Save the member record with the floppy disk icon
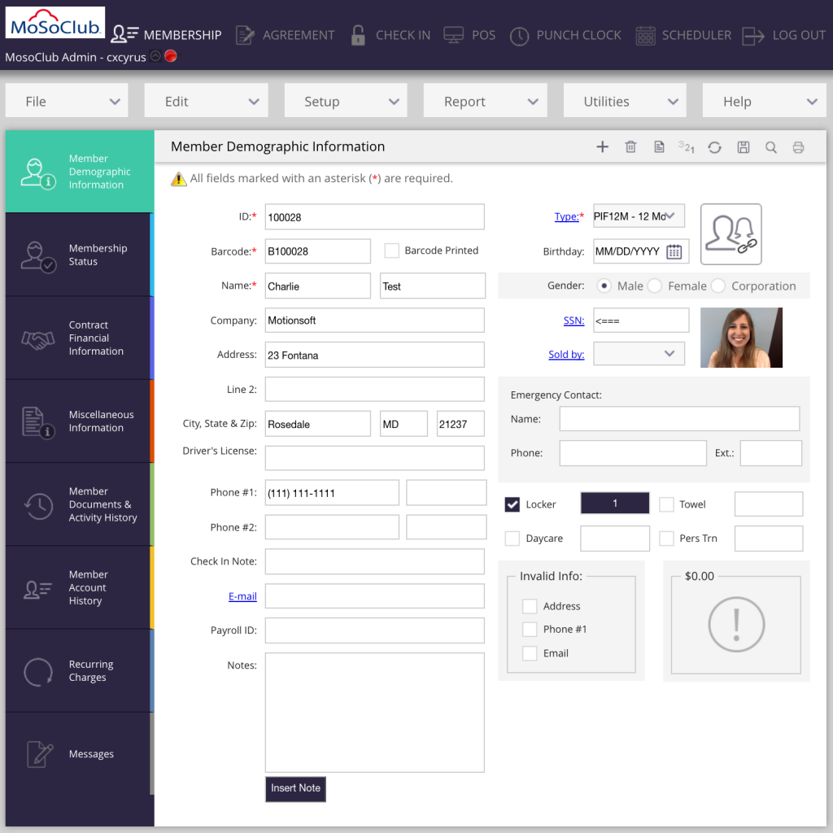Screen dimensions: 833x833 coord(743,147)
